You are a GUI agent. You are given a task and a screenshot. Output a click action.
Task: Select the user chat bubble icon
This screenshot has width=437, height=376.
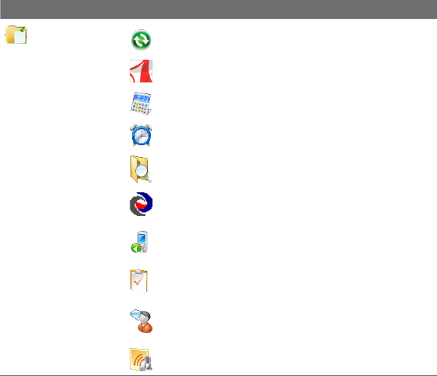(x=141, y=321)
